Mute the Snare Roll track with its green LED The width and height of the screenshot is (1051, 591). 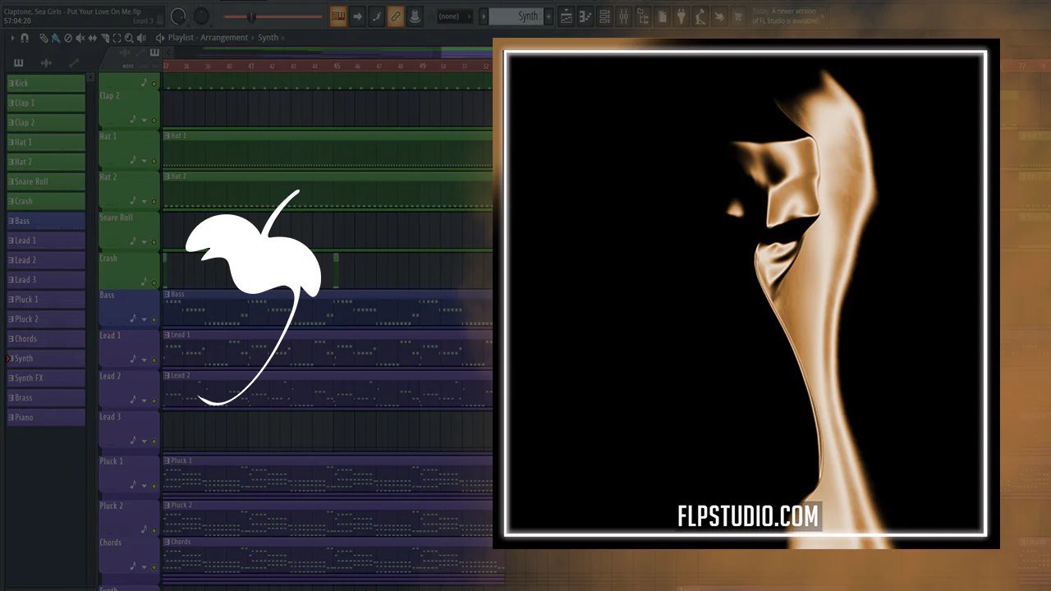(x=154, y=242)
